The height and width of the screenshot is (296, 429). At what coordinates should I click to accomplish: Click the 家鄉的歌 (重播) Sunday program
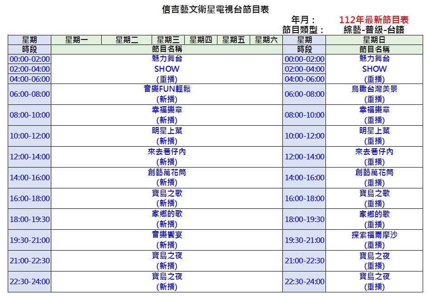pyautogui.click(x=374, y=219)
